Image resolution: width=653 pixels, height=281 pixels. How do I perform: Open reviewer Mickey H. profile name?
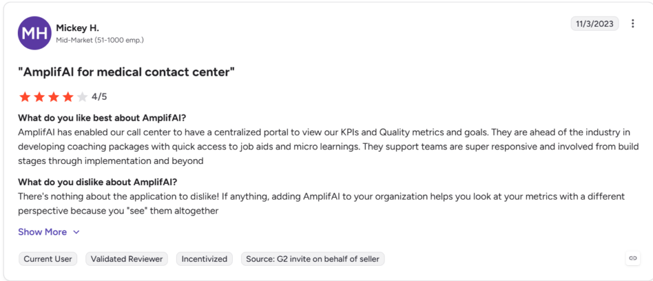[x=77, y=28]
